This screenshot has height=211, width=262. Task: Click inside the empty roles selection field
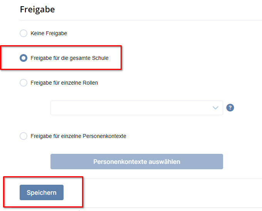(x=131, y=108)
